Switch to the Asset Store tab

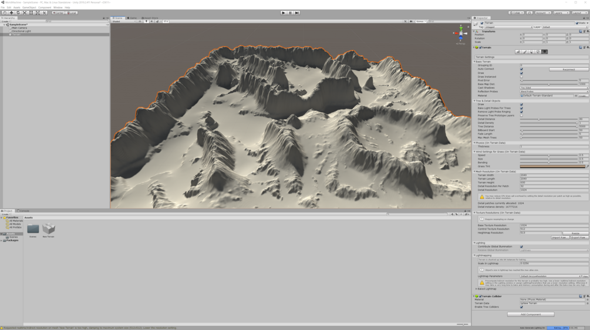(150, 18)
